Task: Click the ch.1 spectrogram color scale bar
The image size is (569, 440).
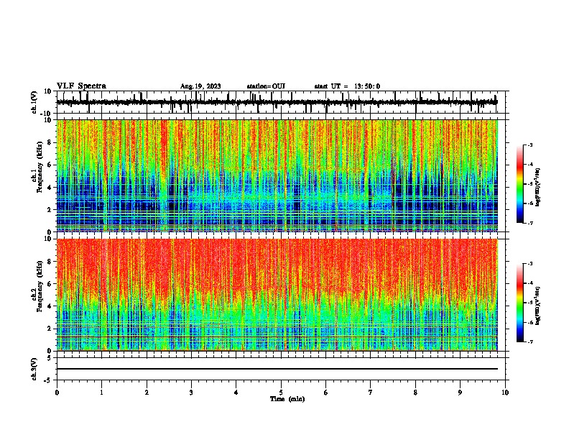Action: 519,184
